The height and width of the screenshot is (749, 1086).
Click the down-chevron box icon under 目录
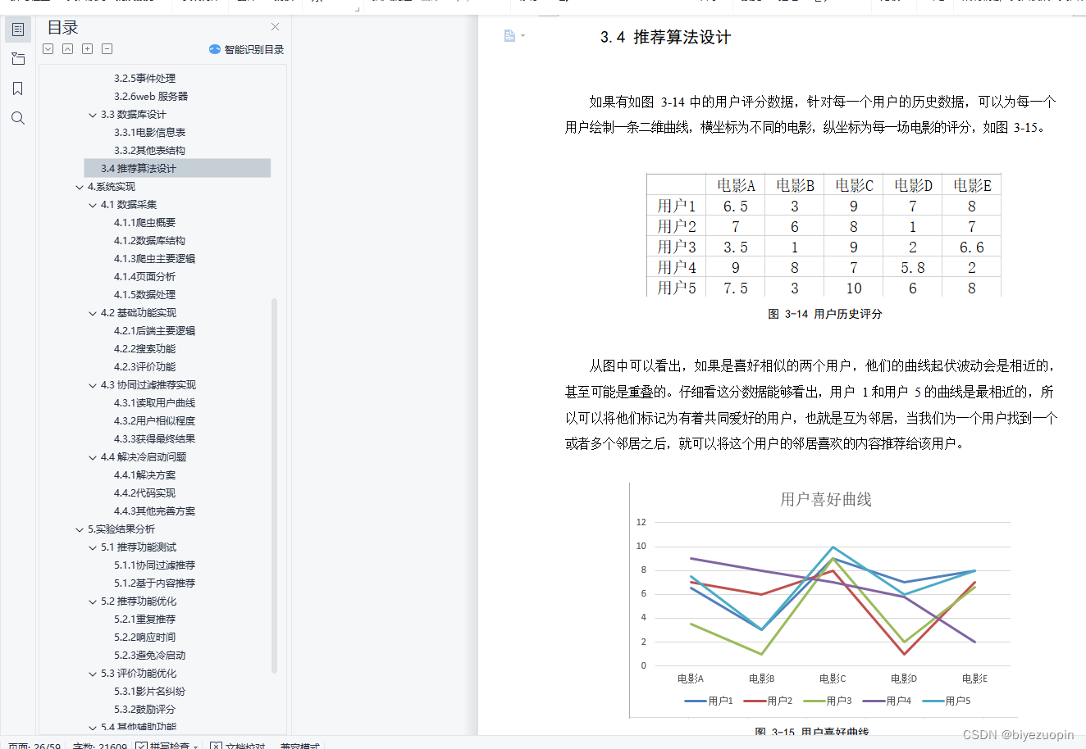48,49
